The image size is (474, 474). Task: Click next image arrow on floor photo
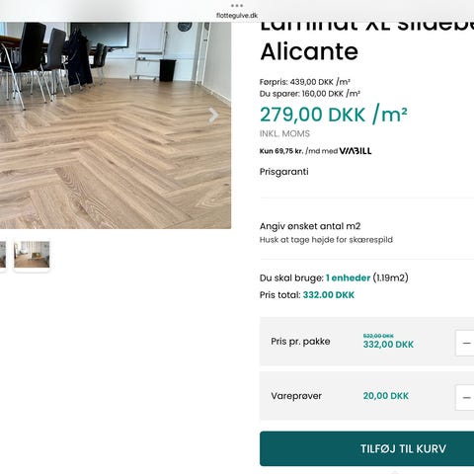click(213, 116)
